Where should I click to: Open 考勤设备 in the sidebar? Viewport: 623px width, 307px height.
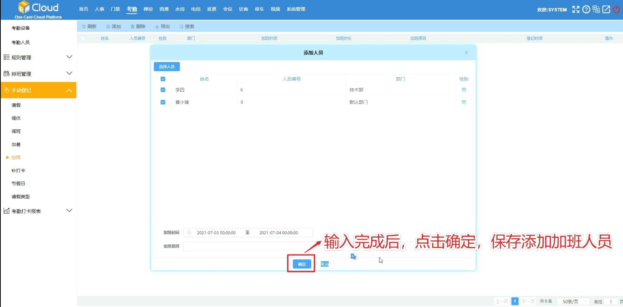click(x=20, y=28)
